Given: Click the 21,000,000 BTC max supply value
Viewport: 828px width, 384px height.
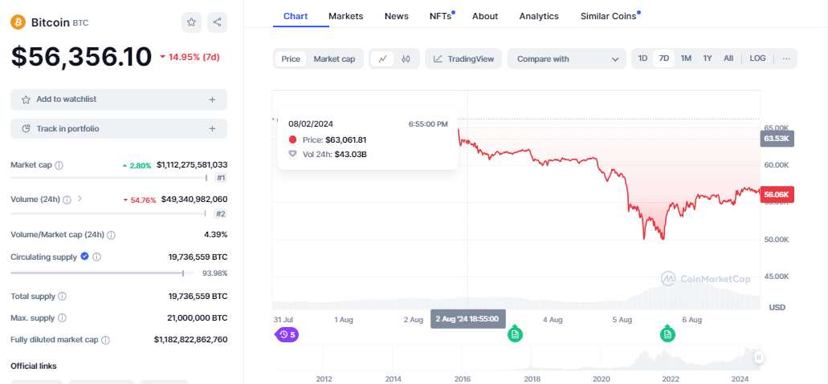Looking at the screenshot, I should click(197, 318).
